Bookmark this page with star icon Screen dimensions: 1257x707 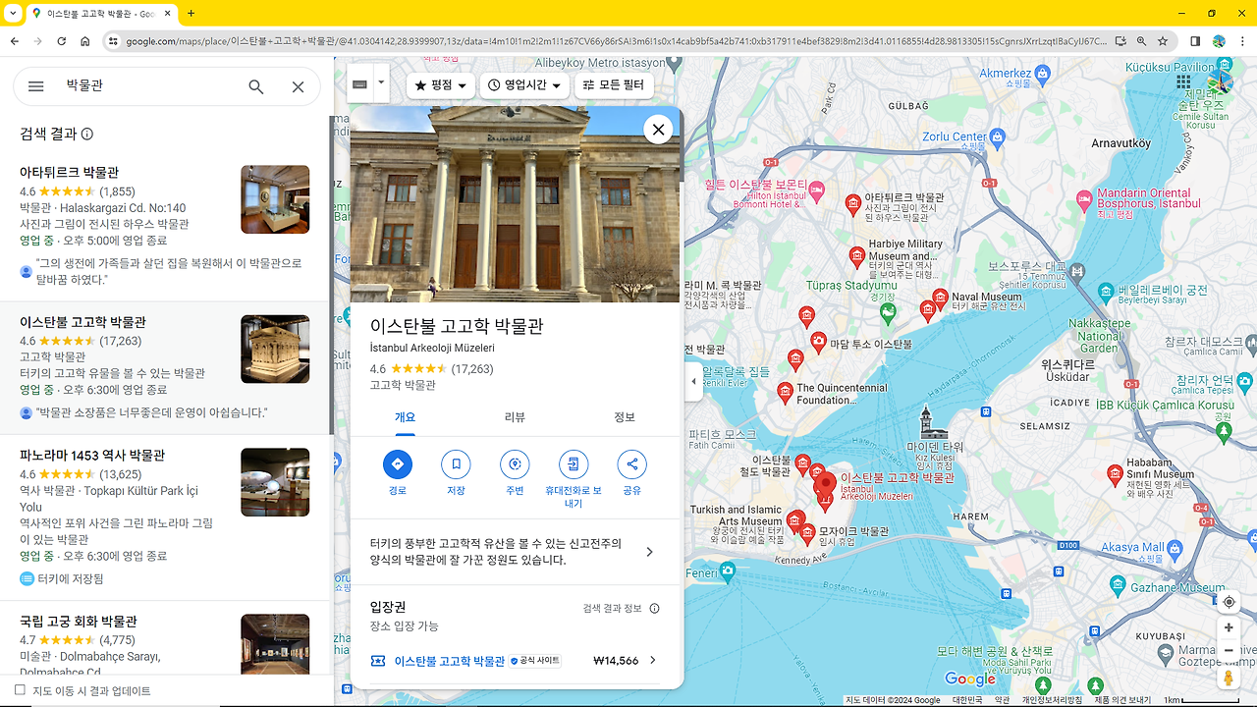click(x=1163, y=41)
